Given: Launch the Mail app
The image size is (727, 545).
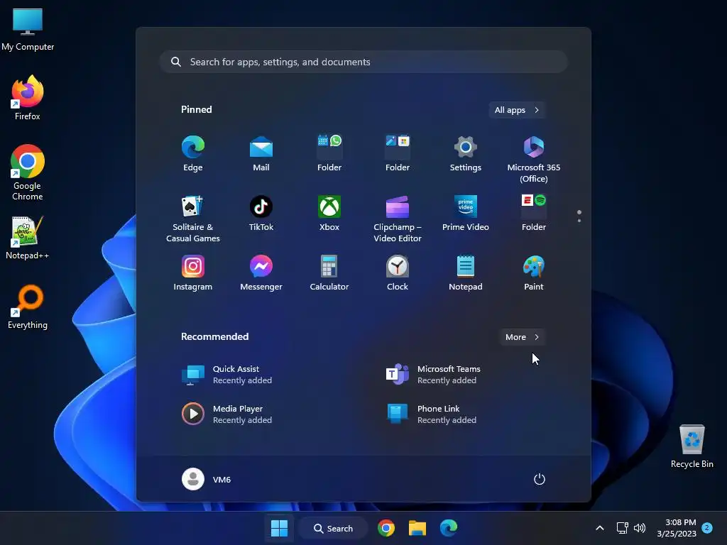Looking at the screenshot, I should click(x=261, y=154).
